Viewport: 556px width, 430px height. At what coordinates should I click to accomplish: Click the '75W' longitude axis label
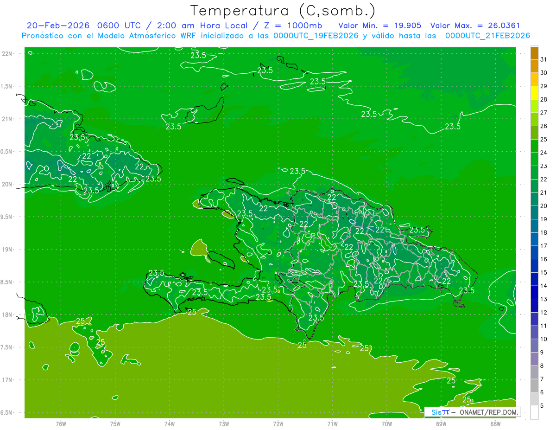click(x=115, y=424)
